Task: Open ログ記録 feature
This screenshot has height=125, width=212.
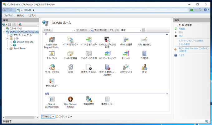Action: (x=144, y=55)
